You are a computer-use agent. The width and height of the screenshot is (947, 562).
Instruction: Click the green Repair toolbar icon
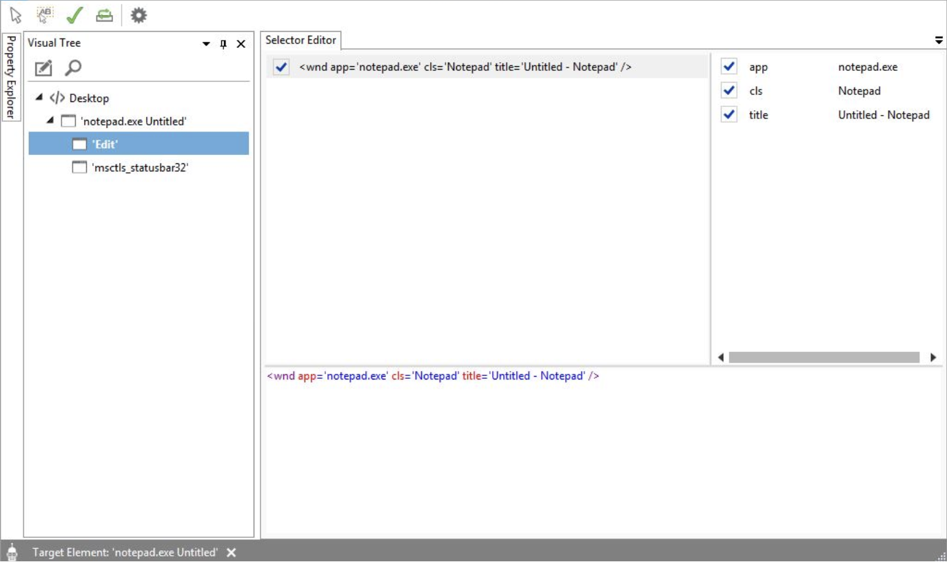(x=104, y=14)
